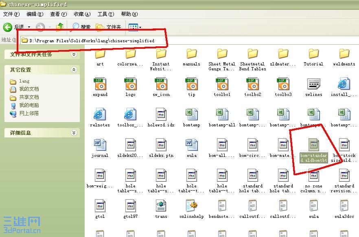The image size is (359, 237).
Task: Select the logo GIF file
Action: click(131, 87)
